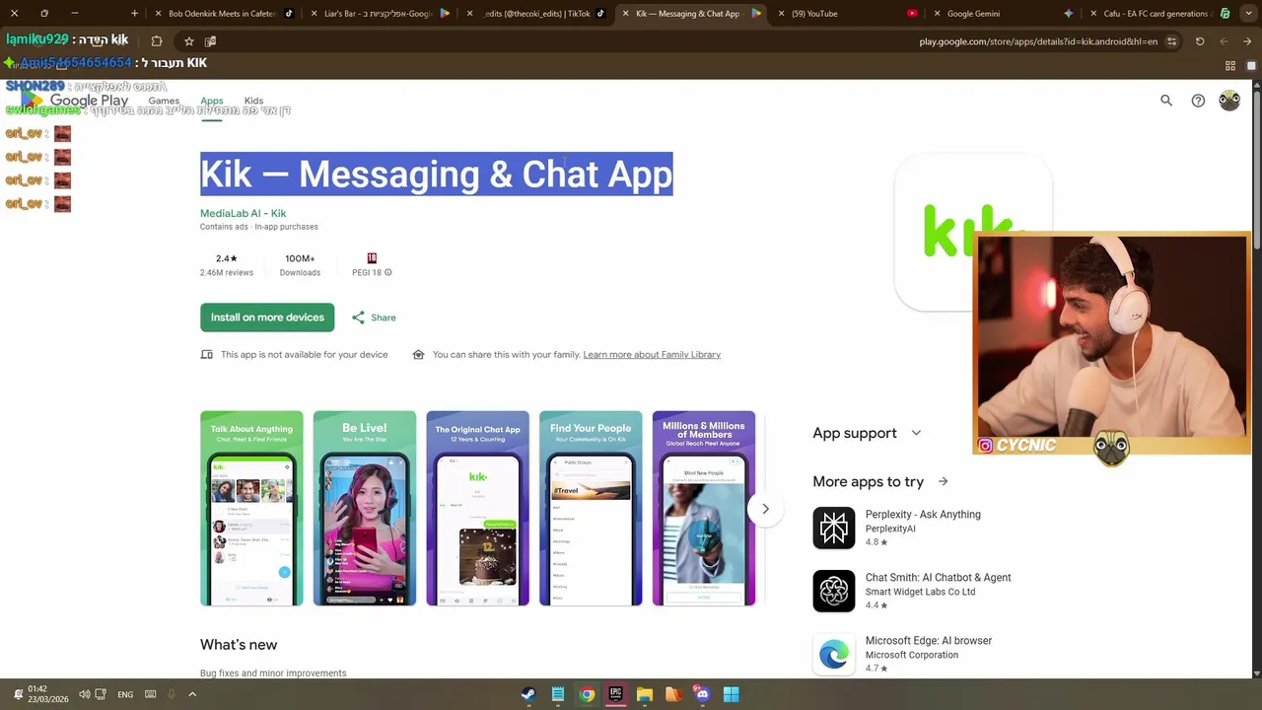Open the Millions & Millions of Members screenshot
Screen dimensions: 1262x710
704,508
